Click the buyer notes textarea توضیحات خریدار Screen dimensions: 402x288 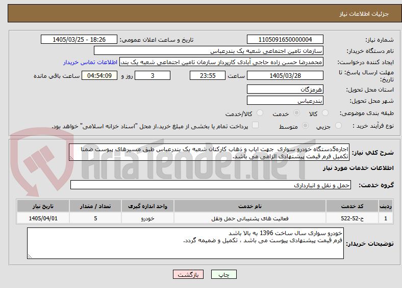coord(185,243)
